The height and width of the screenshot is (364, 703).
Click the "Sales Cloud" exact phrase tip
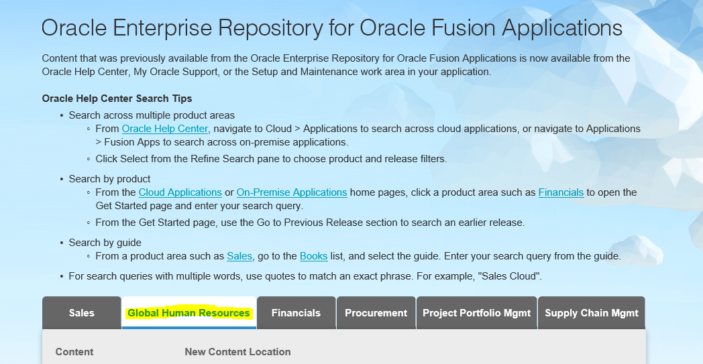point(305,276)
